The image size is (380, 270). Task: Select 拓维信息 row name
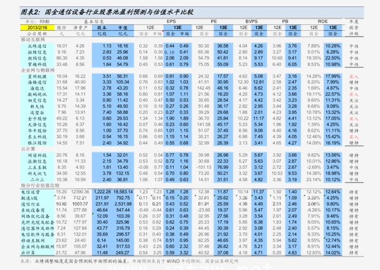pyautogui.click(x=37, y=52)
